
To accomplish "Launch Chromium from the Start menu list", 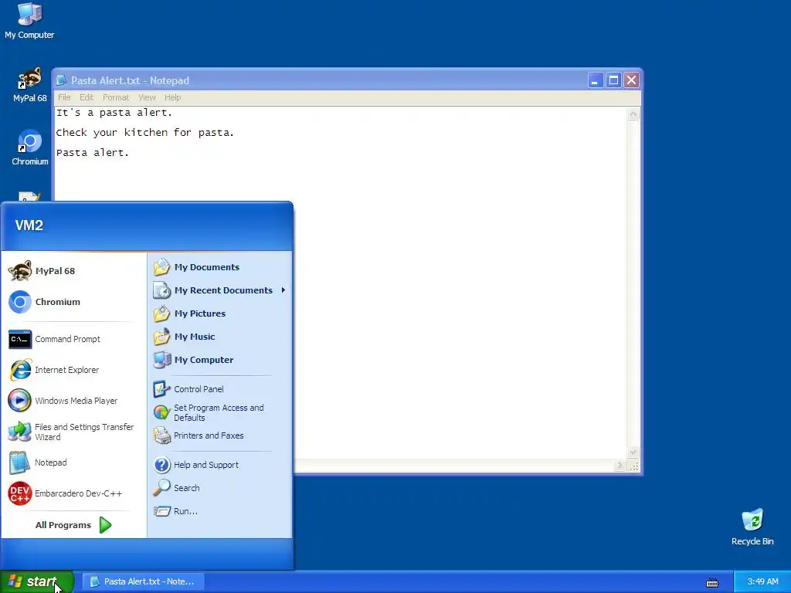I will coord(74,302).
